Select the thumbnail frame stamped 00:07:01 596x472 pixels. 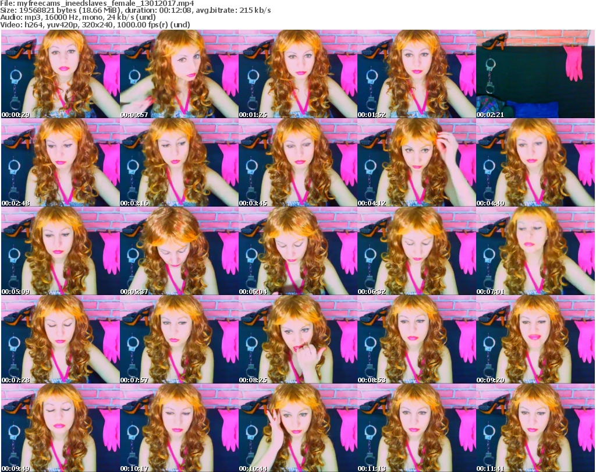click(x=535, y=251)
